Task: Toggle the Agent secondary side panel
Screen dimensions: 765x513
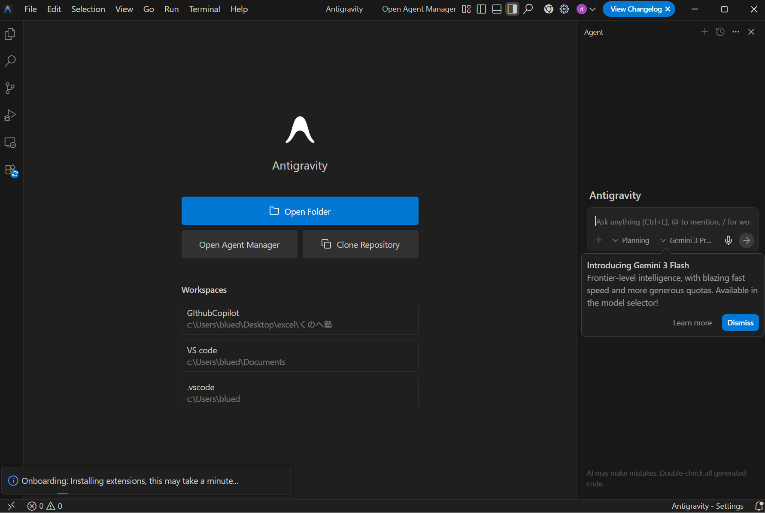Action: tap(512, 9)
